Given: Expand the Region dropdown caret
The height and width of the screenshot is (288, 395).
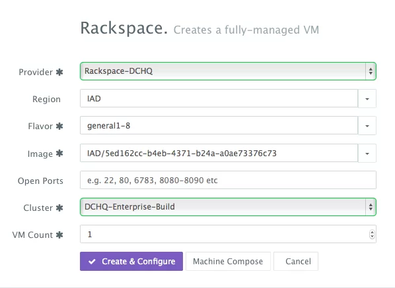Looking at the screenshot, I should click(x=367, y=99).
